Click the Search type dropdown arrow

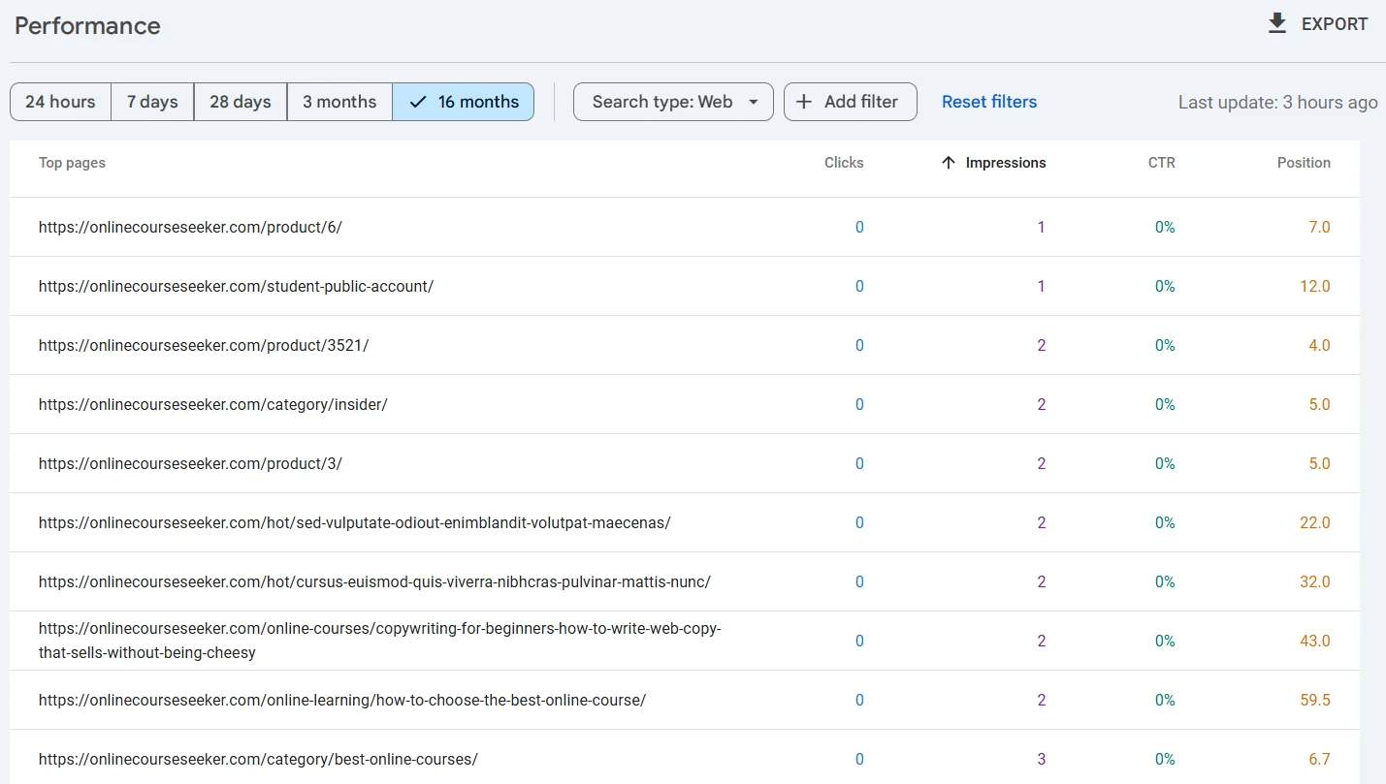753,102
